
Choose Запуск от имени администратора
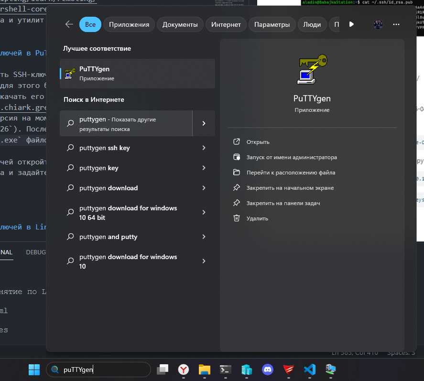(x=291, y=157)
